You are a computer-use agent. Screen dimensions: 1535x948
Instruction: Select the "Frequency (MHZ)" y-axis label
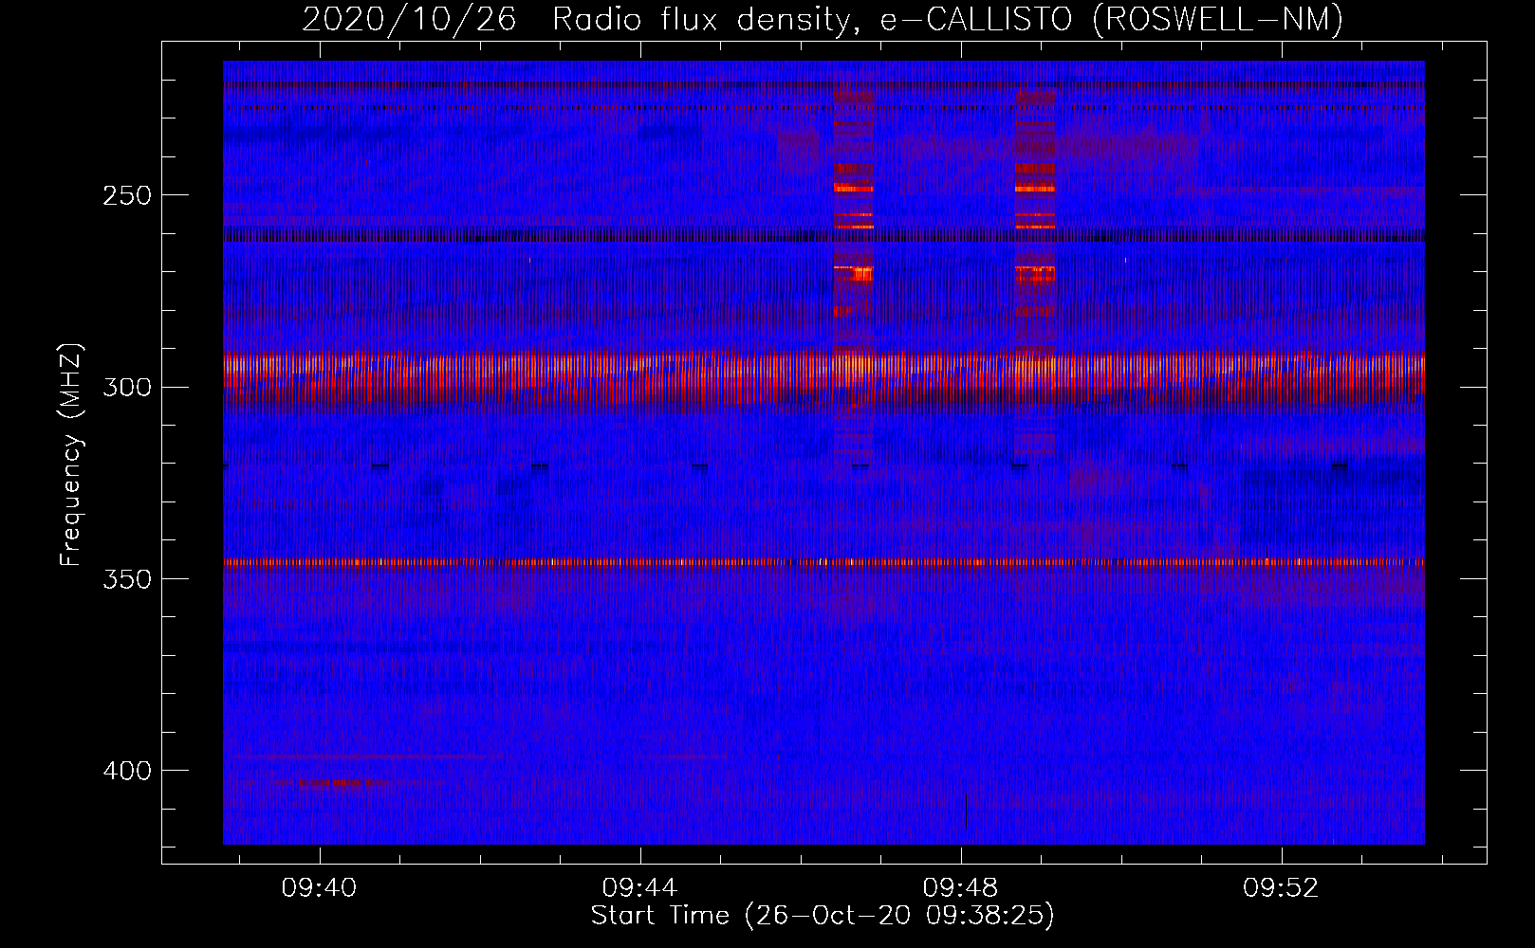pos(71,455)
